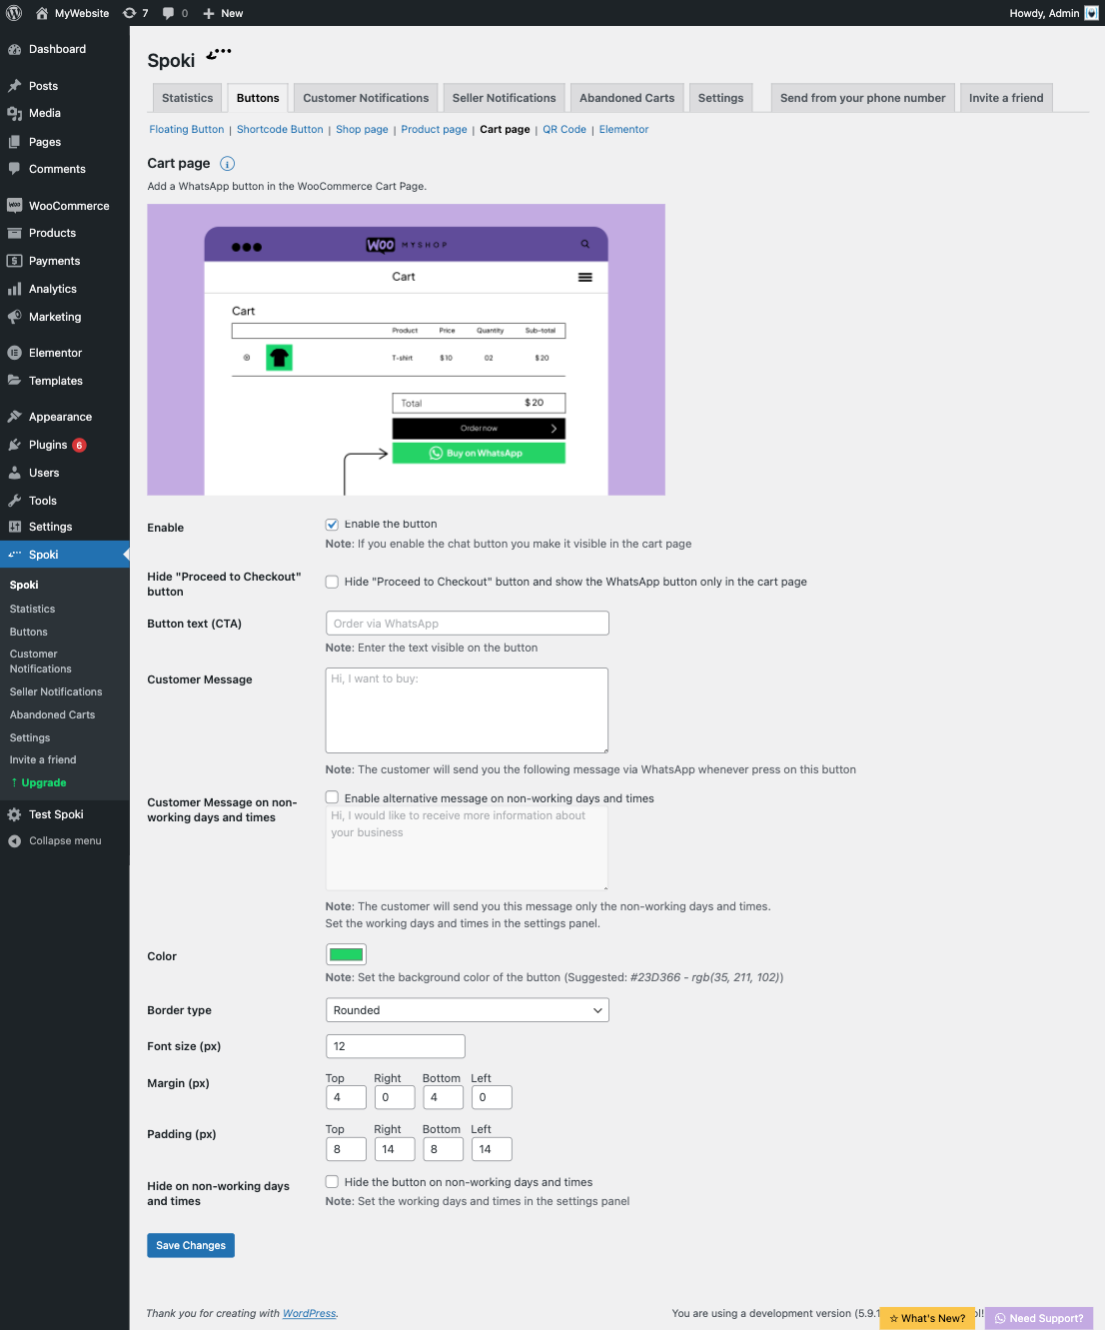Click the updates refresh icon showing 7
1105x1330 pixels.
click(x=129, y=13)
